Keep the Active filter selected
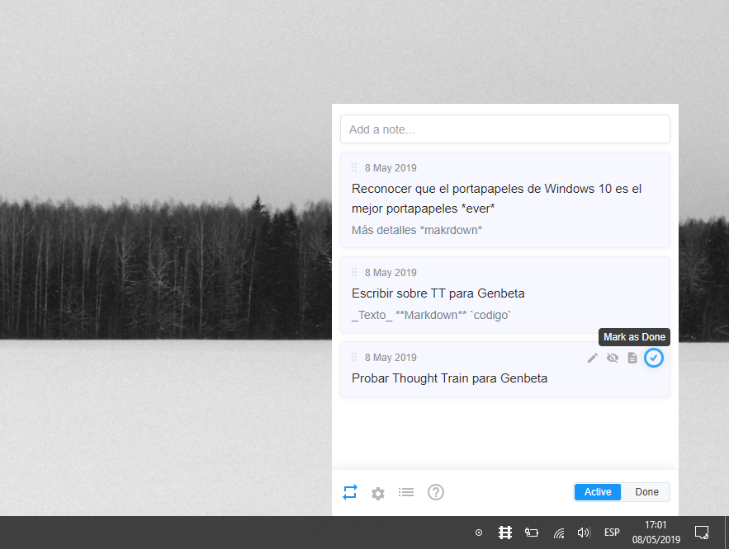729x549 pixels. tap(597, 491)
